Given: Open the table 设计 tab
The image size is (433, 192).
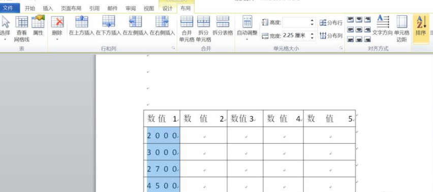Looking at the screenshot, I should point(167,8).
